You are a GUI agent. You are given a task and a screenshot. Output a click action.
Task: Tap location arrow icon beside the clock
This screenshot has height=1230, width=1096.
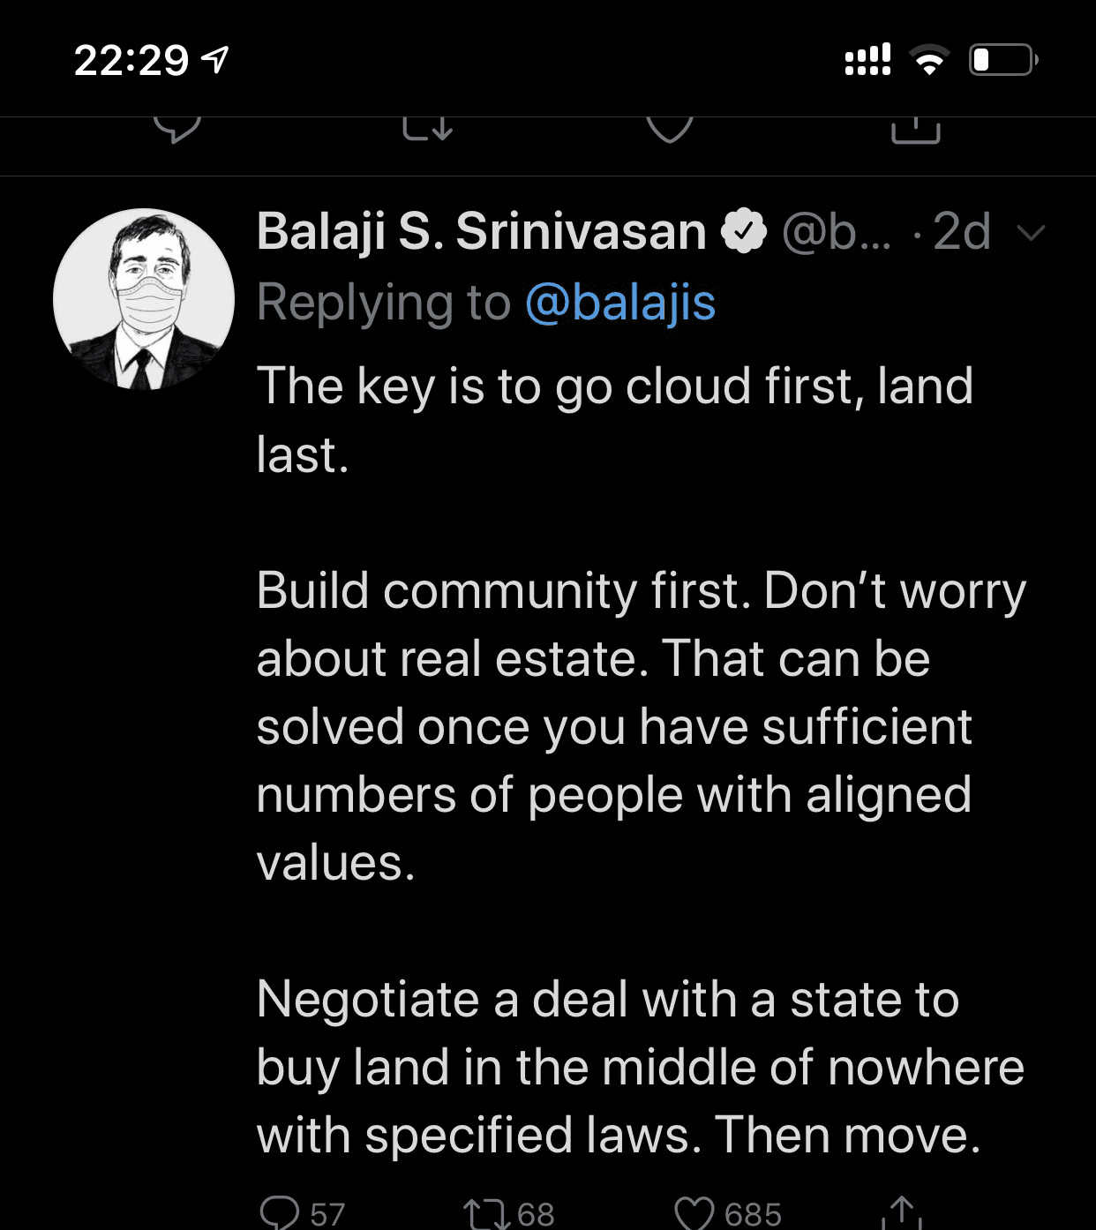tap(216, 60)
